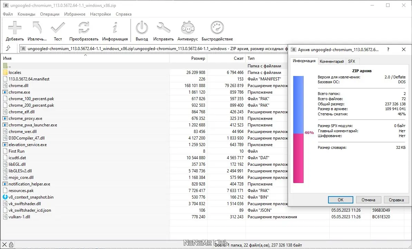The image size is (412, 249).
Task: Open the Операции menu
Action: 50,14
